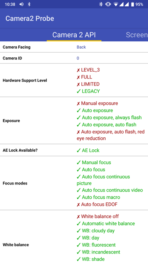Tap the check mark beside AE Lock

point(79,150)
